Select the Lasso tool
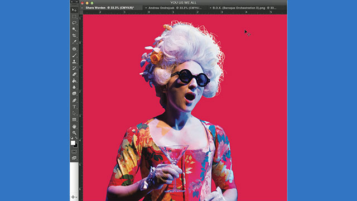This screenshot has height=201, width=357. coord(74,23)
